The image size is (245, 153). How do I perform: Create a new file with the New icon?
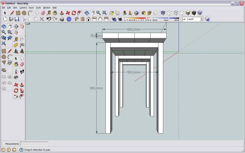(5, 19)
